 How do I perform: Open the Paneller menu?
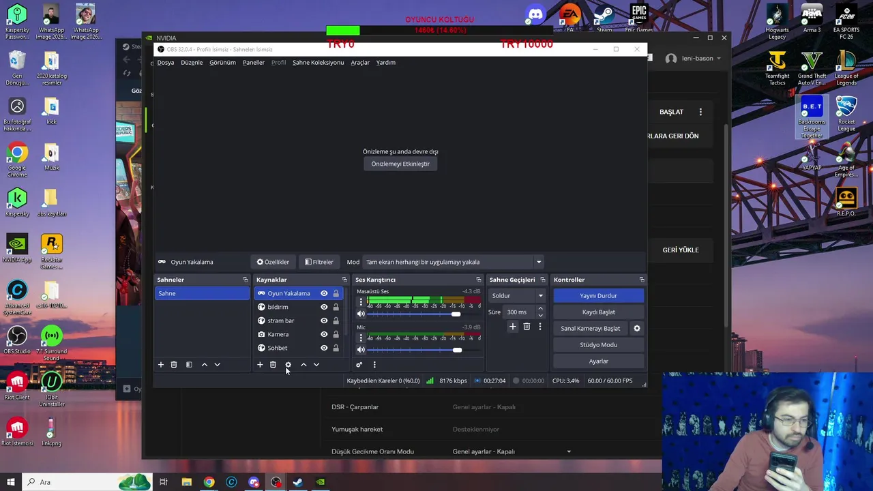(254, 62)
